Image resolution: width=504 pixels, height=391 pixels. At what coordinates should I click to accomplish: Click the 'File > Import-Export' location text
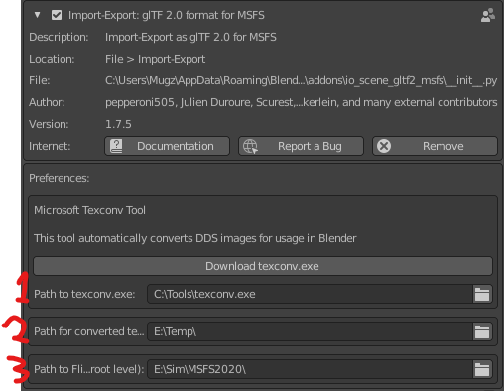pos(155,59)
